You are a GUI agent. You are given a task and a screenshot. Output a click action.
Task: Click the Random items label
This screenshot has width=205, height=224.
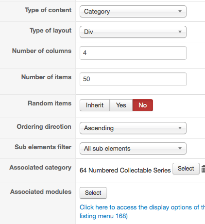(50, 103)
